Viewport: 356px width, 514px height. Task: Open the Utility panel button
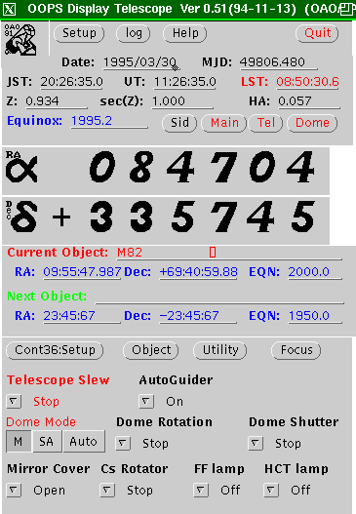tap(220, 350)
